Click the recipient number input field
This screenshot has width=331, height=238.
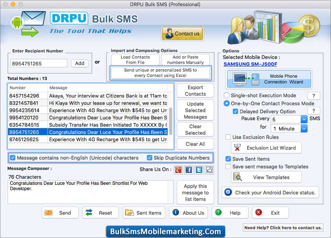click(x=39, y=63)
